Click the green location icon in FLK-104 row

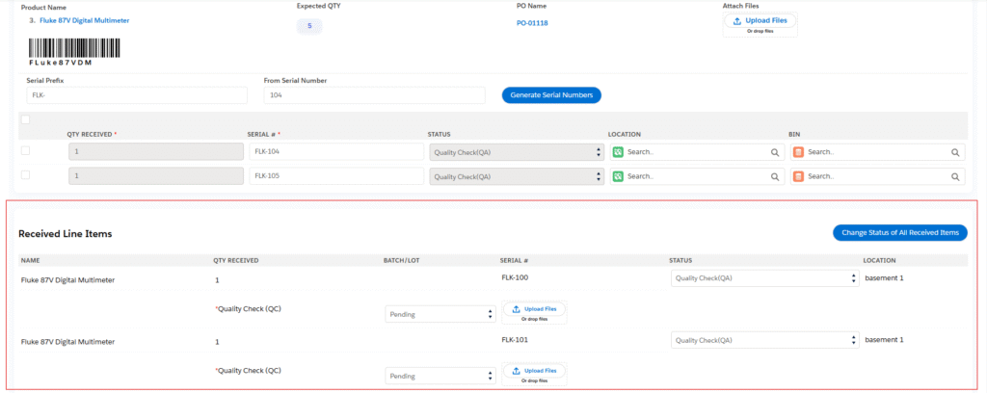(618, 152)
